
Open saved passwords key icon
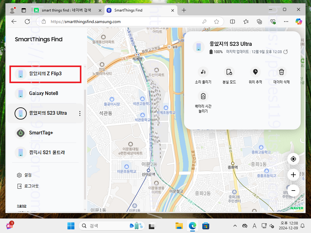point(204,22)
